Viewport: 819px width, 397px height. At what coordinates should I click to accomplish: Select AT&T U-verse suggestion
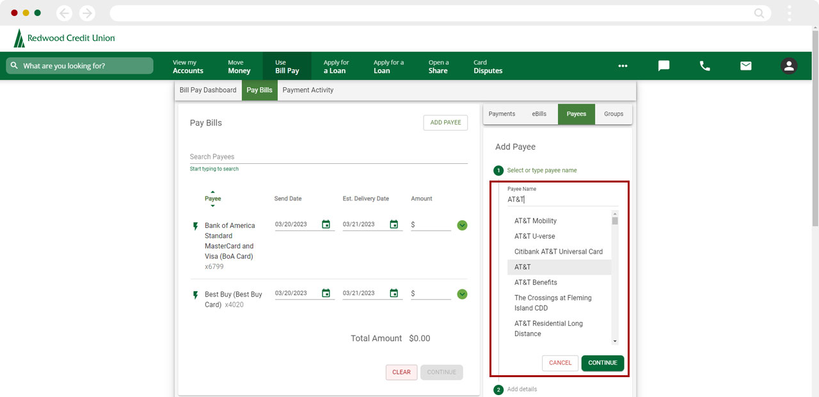tap(559, 236)
